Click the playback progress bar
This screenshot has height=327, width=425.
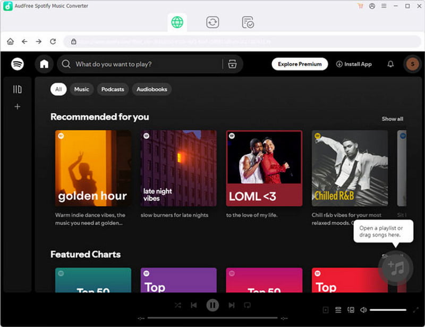pyautogui.click(x=212, y=318)
